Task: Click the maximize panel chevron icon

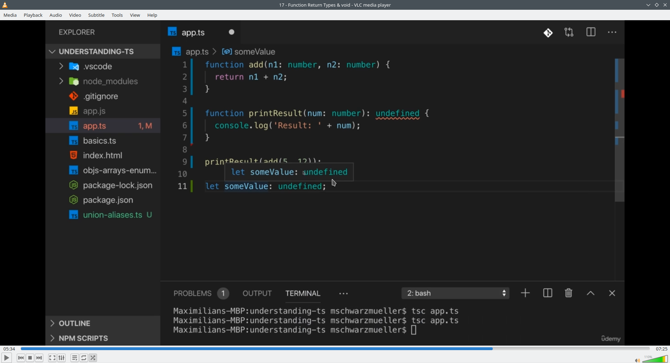Action: (x=590, y=293)
